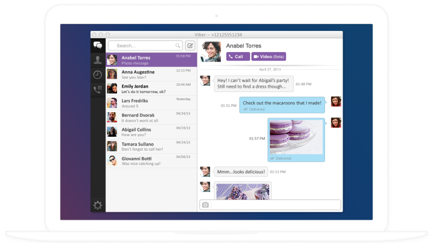This screenshot has height=249, width=433.
Task: Click the message text input box
Action: [276, 205]
